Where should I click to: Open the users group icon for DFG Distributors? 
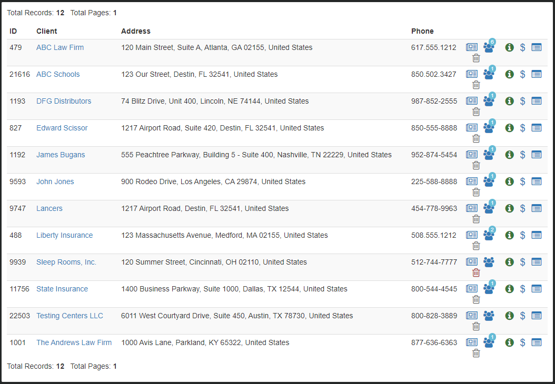(x=489, y=102)
